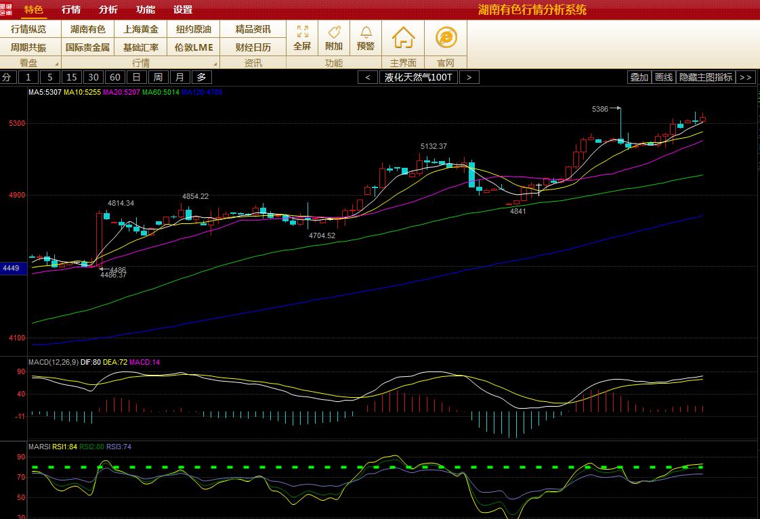
Task: Toggle 隐藏主图指标 to hide main indicators
Action: [706, 77]
